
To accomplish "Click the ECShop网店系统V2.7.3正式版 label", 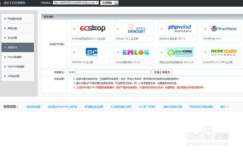I will [89, 39].
